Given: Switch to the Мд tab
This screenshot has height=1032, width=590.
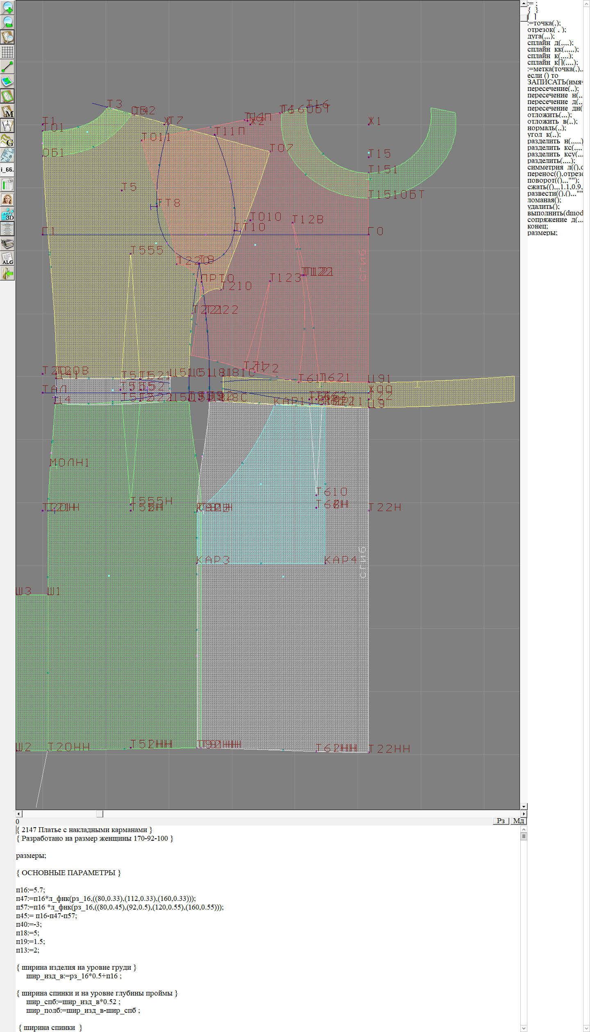Looking at the screenshot, I should coord(518,821).
